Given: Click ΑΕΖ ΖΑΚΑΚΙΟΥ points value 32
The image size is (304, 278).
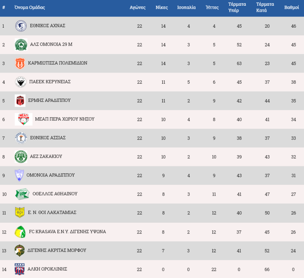Looking at the screenshot, I should pos(294,157).
